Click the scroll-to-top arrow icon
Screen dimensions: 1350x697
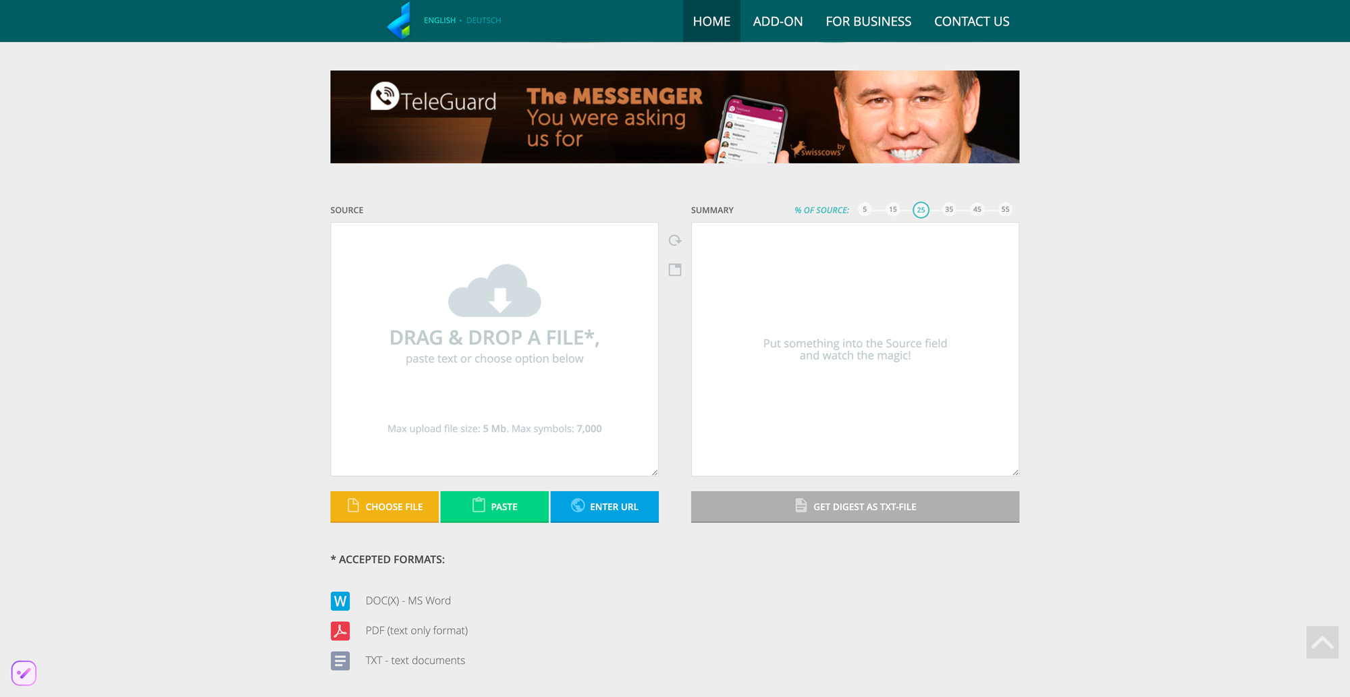[x=1322, y=642]
